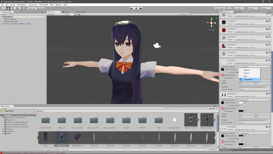273x154 pixels.
Task: Open settings gear for buffer#14 material
Action: pyautogui.click(x=269, y=45)
